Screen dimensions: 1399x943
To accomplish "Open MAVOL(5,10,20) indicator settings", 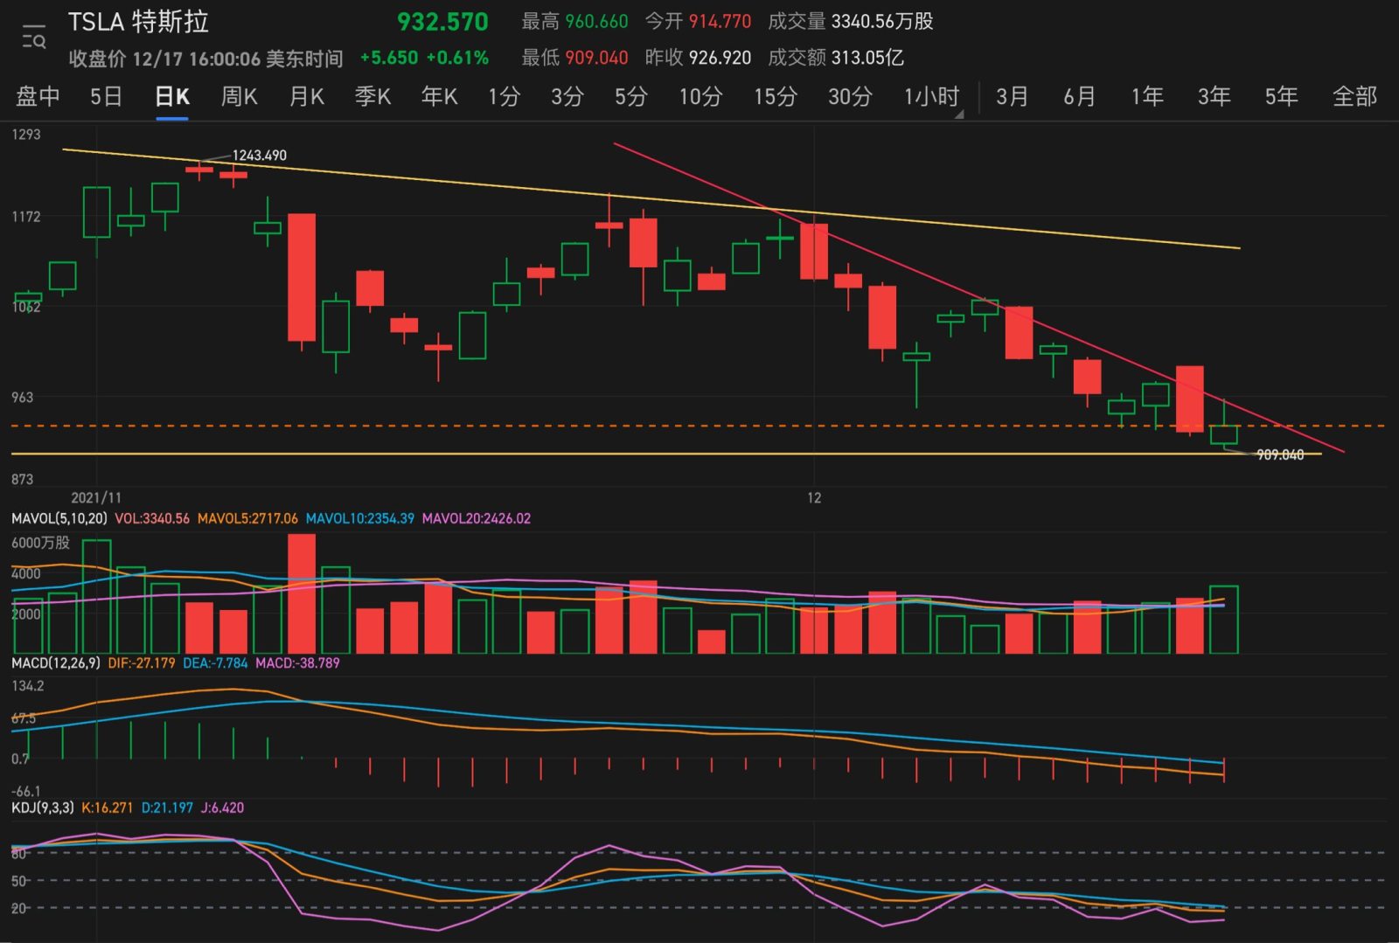I will [x=59, y=518].
